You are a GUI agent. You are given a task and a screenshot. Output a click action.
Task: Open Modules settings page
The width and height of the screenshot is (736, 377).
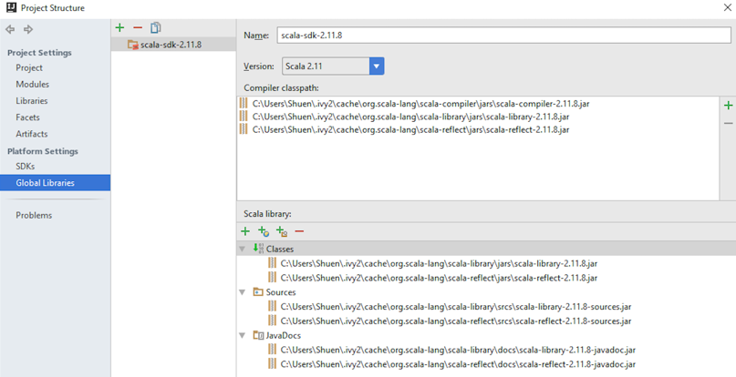(33, 84)
